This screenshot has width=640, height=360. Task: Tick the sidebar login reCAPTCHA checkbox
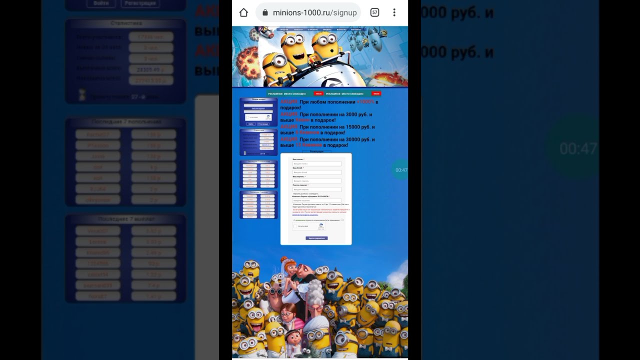click(x=248, y=117)
